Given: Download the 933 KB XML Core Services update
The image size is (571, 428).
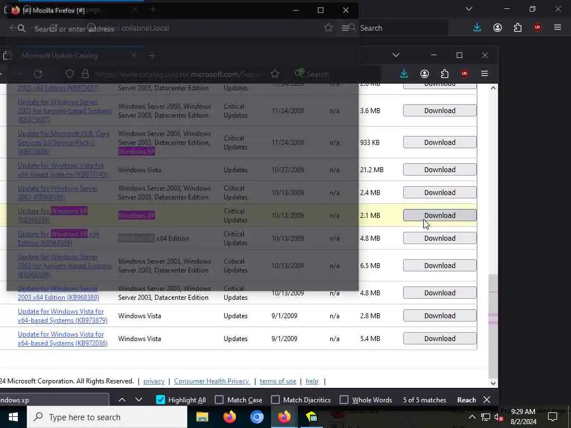Looking at the screenshot, I should (439, 142).
